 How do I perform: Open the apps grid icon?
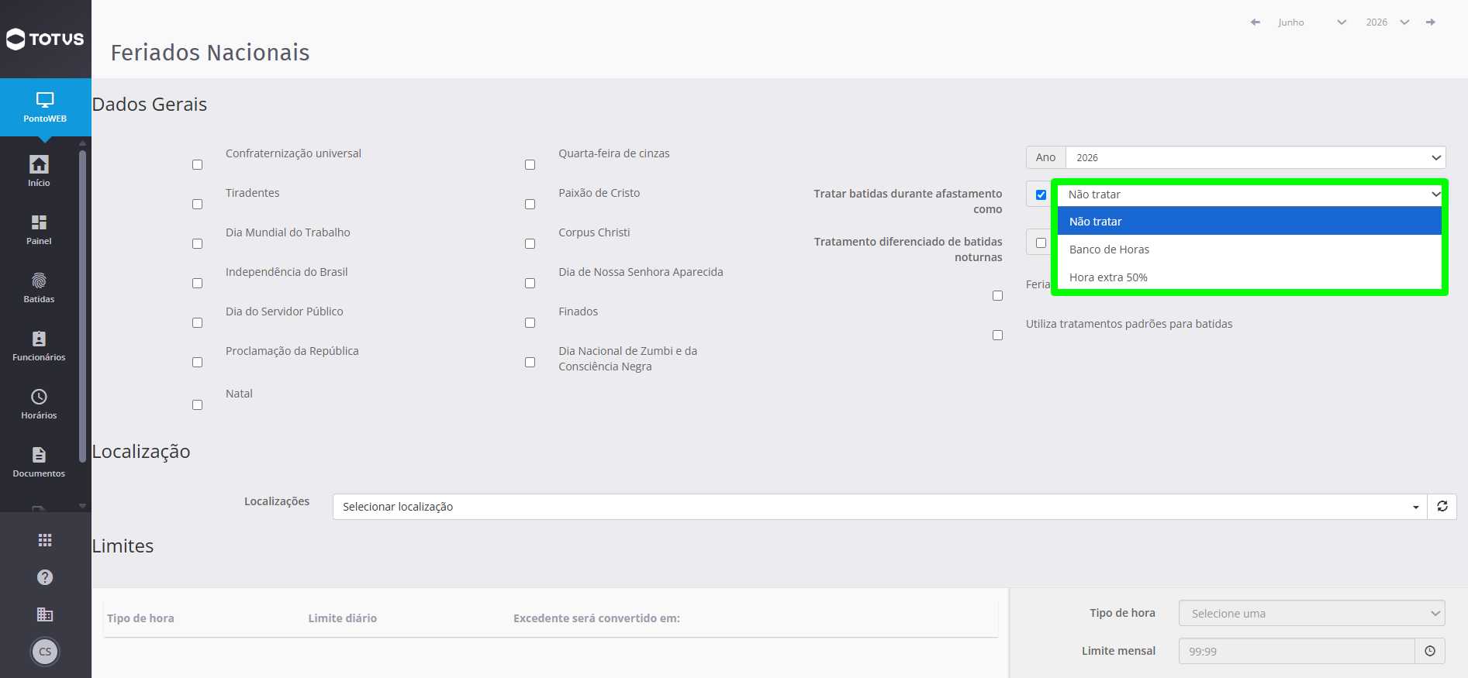45,540
